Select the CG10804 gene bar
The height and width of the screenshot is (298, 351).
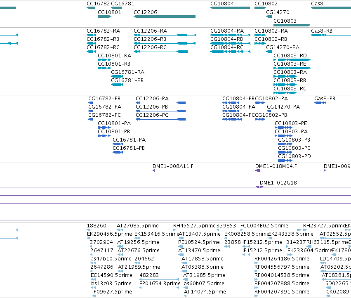[230, 8]
